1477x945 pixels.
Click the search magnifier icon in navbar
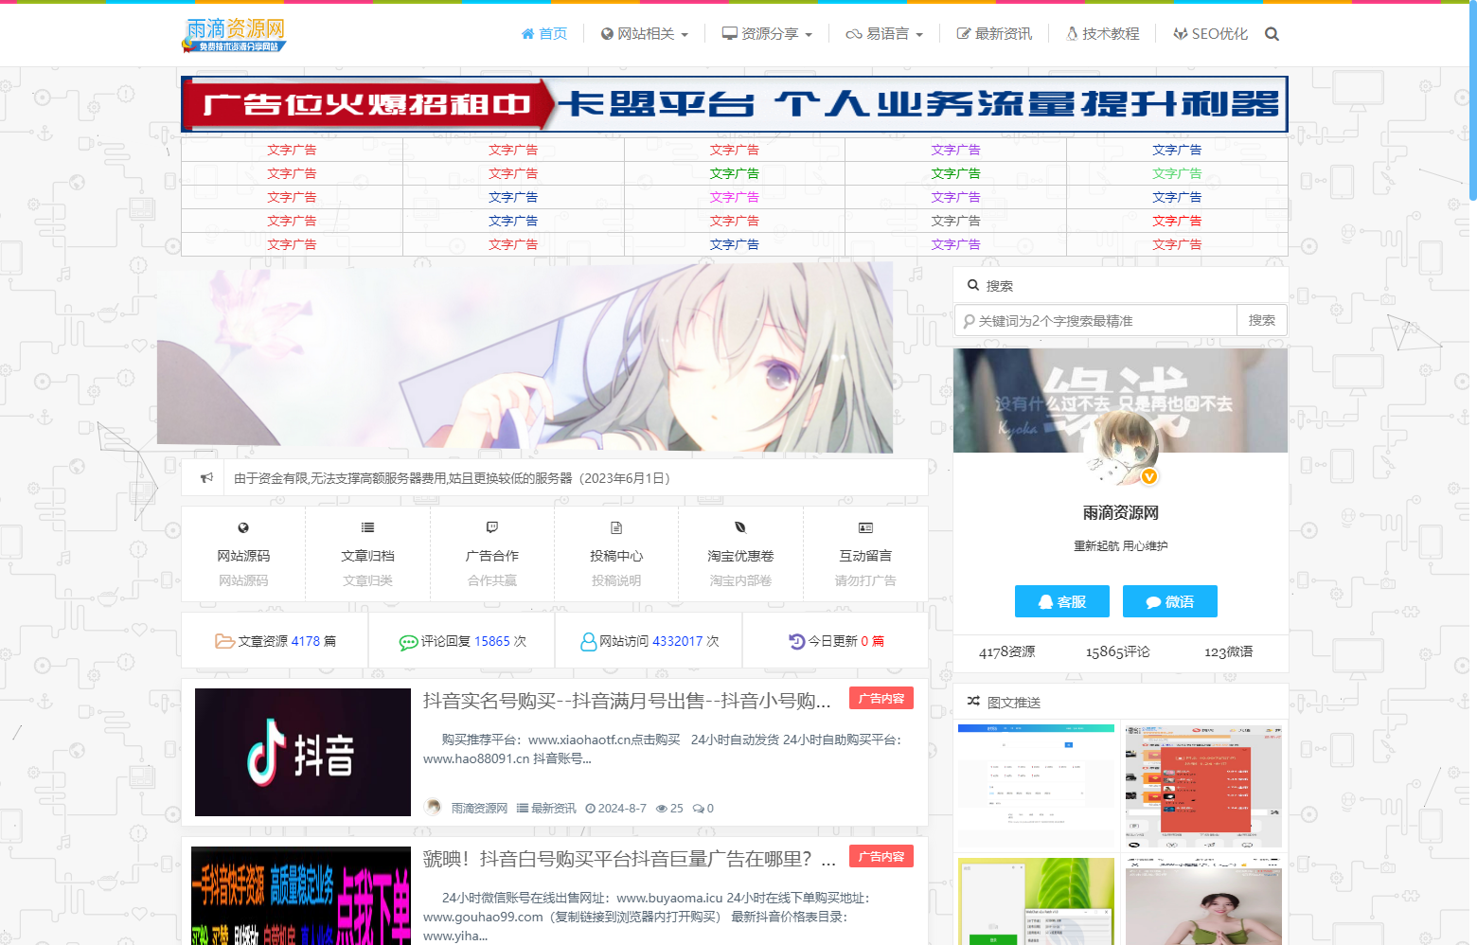1272,34
